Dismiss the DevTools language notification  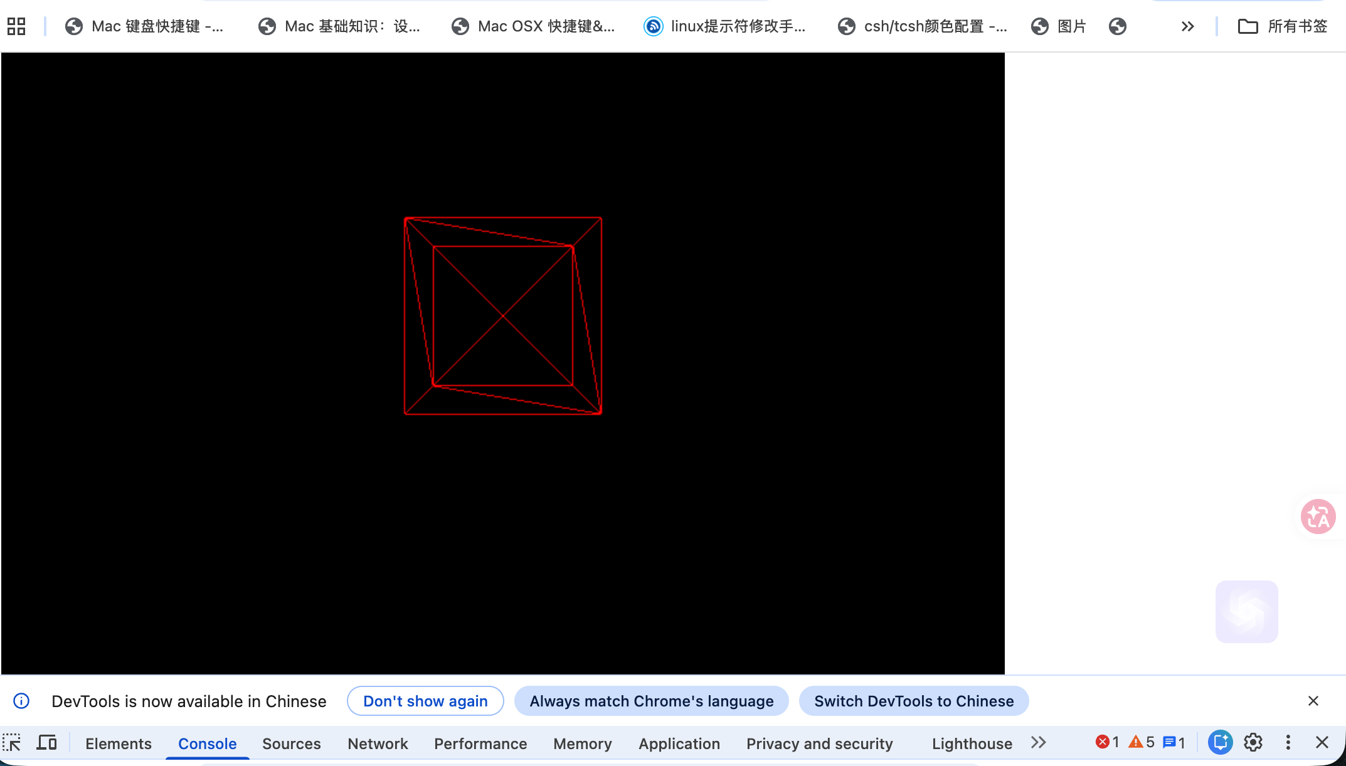click(x=1313, y=701)
